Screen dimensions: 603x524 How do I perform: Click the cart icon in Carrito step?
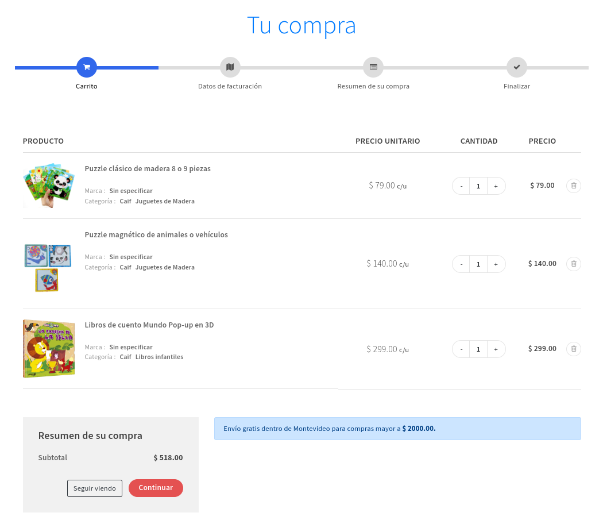click(87, 67)
